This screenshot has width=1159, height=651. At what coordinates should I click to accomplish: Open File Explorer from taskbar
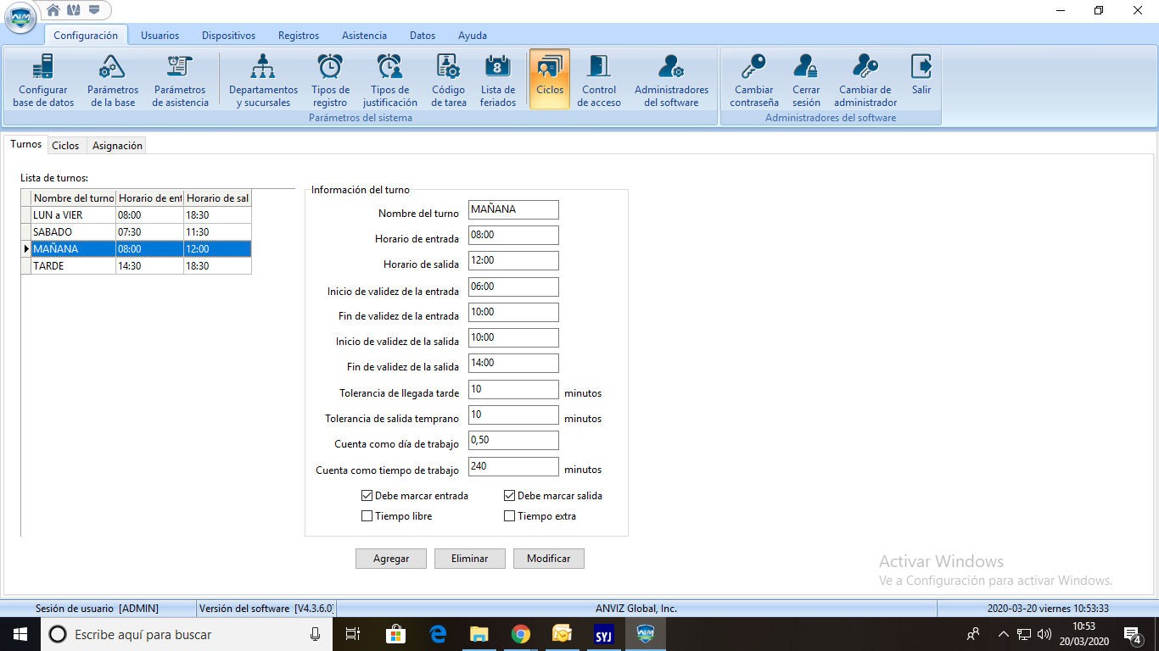[479, 634]
